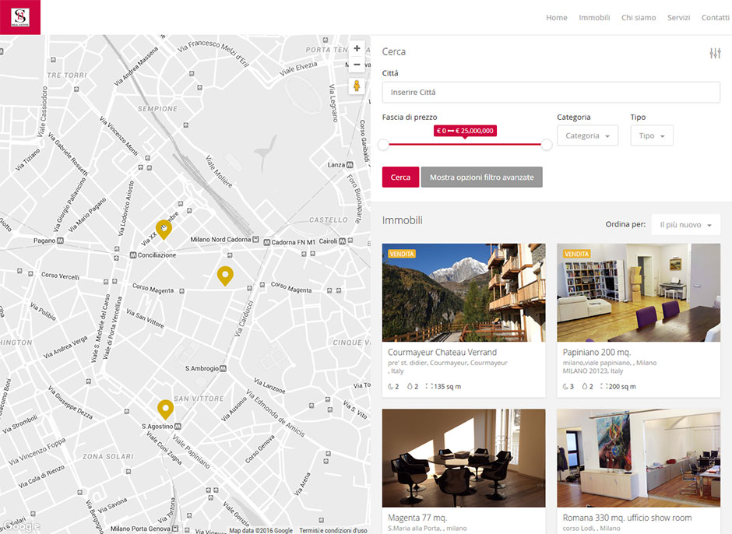Click the Google logo on the map
Screen dimensions: 732x534
click(20, 526)
